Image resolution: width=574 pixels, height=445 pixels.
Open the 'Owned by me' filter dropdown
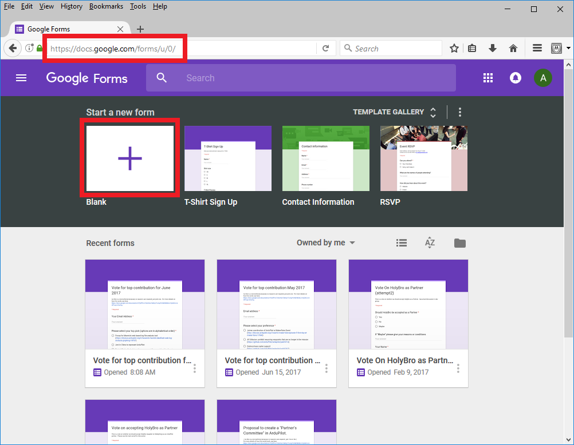[x=325, y=243]
